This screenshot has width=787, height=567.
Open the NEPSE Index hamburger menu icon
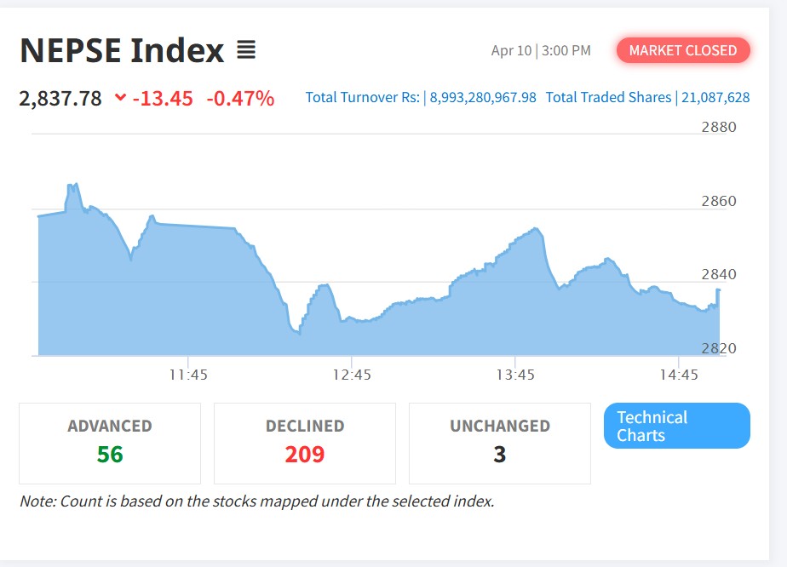pyautogui.click(x=246, y=50)
